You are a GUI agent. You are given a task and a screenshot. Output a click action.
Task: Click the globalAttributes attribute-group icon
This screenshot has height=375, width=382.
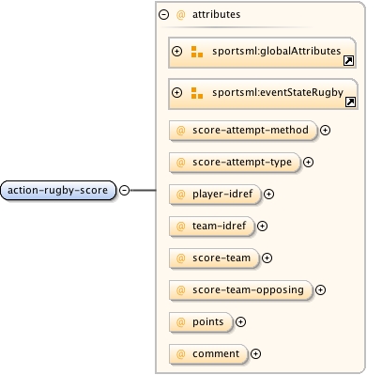coord(197,52)
